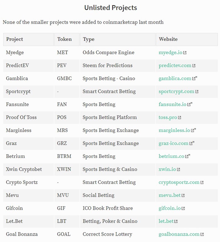This screenshot has height=242, width=220.
Task: Visit the let.bet website link
Action: pyautogui.click(x=166, y=221)
